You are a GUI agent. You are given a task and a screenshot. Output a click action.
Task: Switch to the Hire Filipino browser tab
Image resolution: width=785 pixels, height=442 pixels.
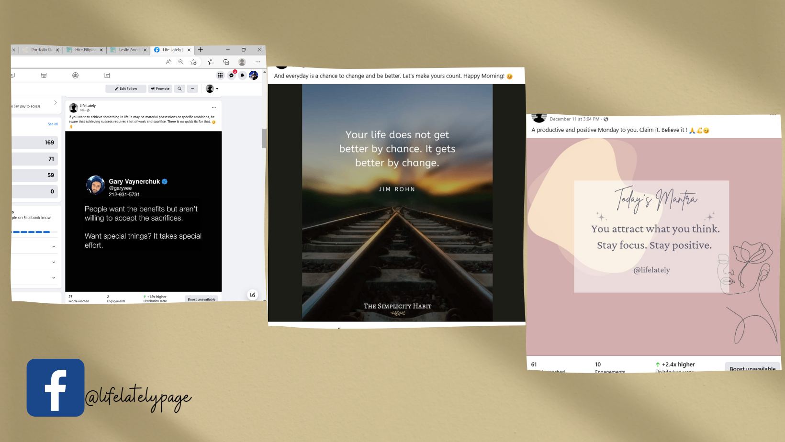[x=84, y=50]
